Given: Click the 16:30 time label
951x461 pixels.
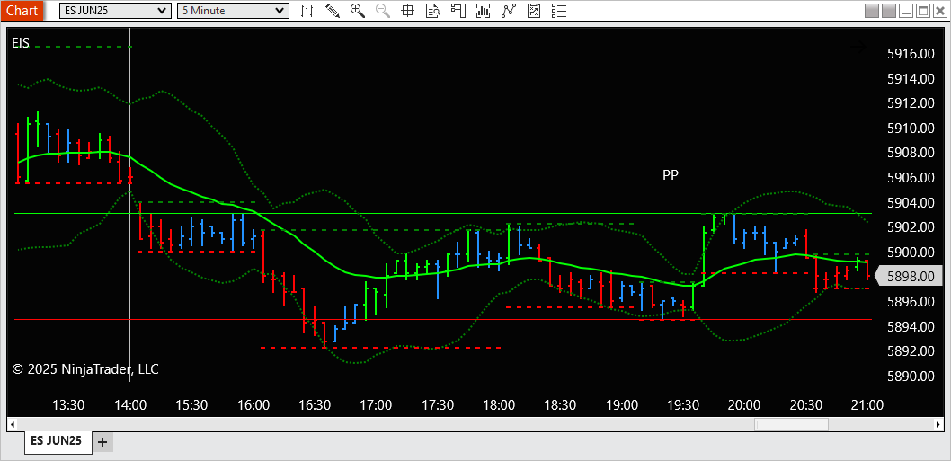Looking at the screenshot, I should click(315, 404).
